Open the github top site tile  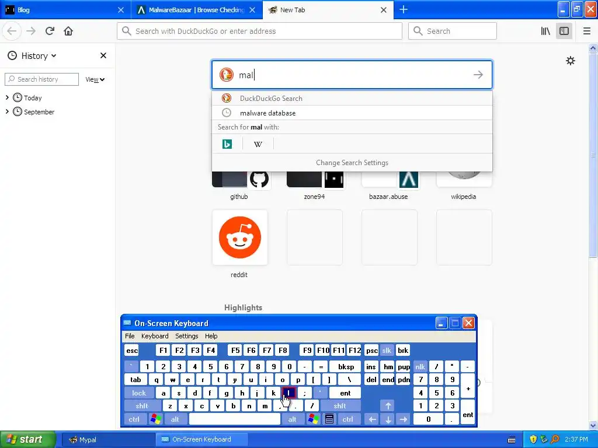coord(239,186)
